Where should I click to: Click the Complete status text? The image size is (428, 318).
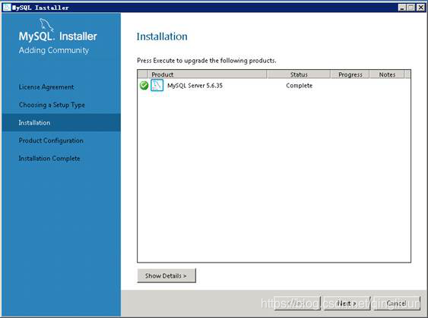tap(300, 86)
